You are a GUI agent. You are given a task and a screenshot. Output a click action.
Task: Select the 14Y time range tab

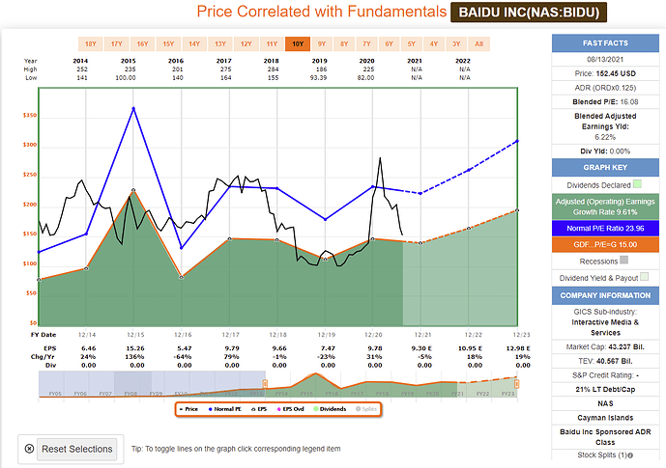(x=194, y=43)
